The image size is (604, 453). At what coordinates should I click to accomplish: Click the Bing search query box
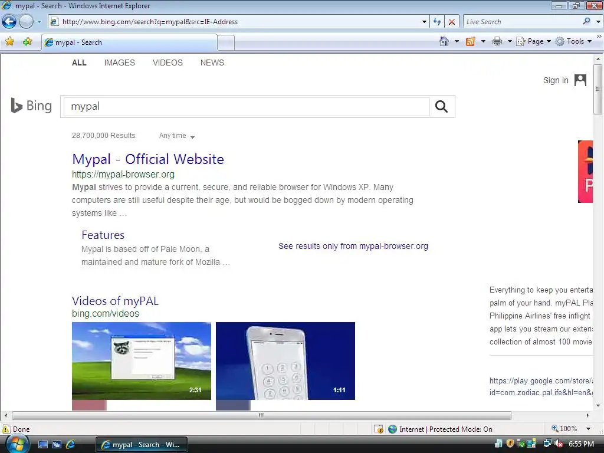coord(247,106)
